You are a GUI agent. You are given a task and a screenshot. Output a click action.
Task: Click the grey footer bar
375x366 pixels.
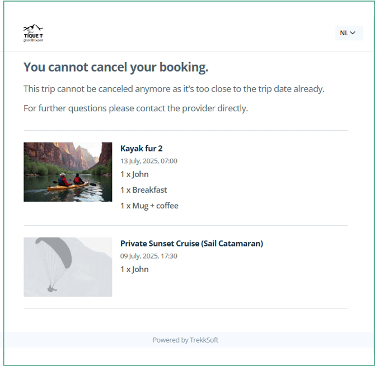280,340
